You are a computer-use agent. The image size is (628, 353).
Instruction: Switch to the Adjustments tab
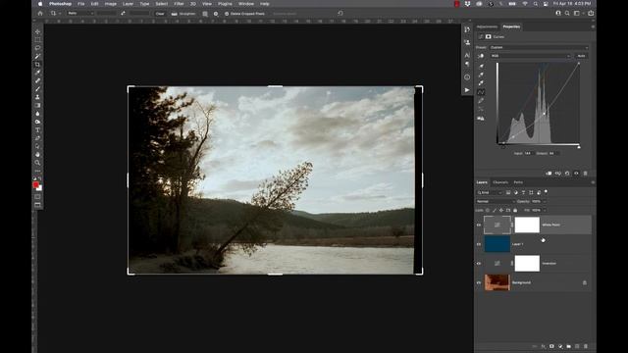pyautogui.click(x=487, y=26)
